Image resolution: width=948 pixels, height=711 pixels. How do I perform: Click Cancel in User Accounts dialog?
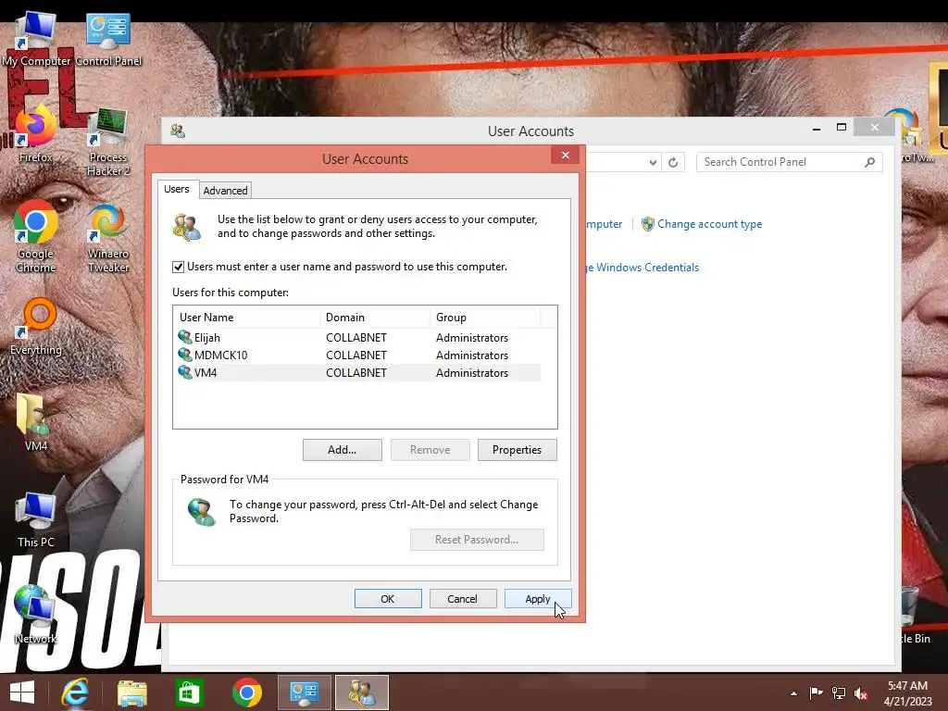tap(463, 599)
